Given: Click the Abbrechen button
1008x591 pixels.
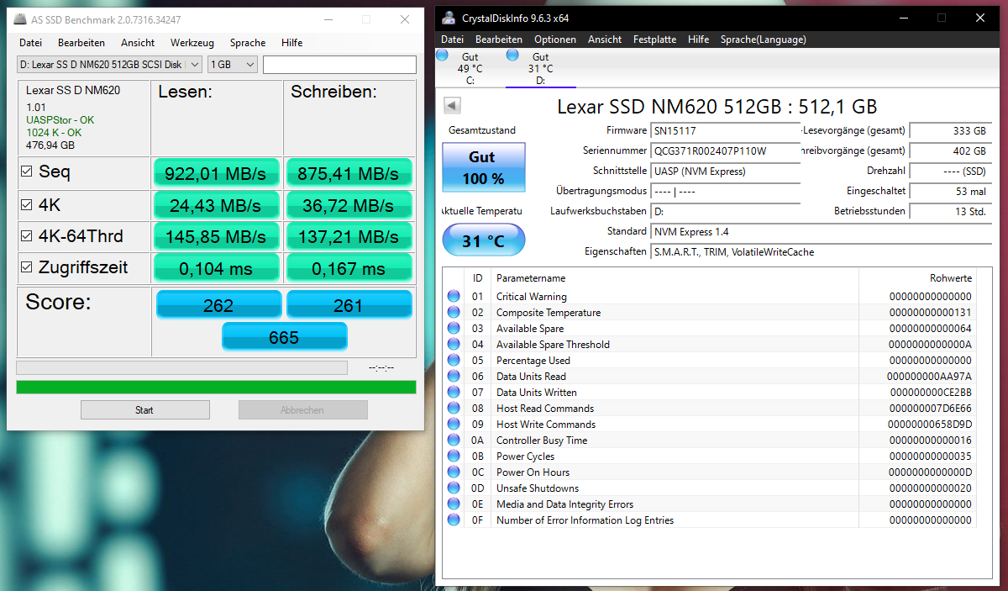Looking at the screenshot, I should click(x=302, y=410).
